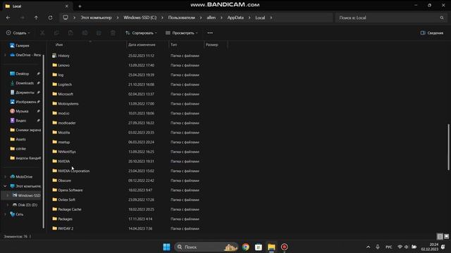The image size is (451, 253).
Task: Add a new Explorer tab
Action: pos(80,6)
